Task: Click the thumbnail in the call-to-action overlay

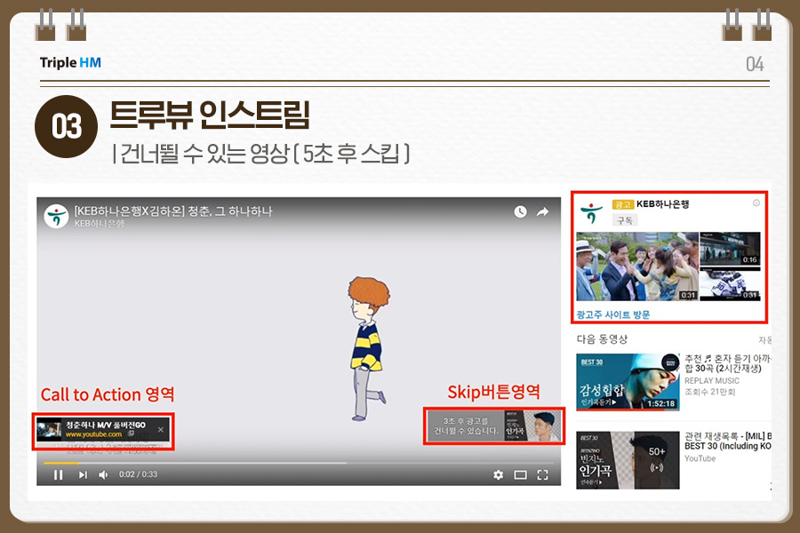Action: tap(50, 429)
